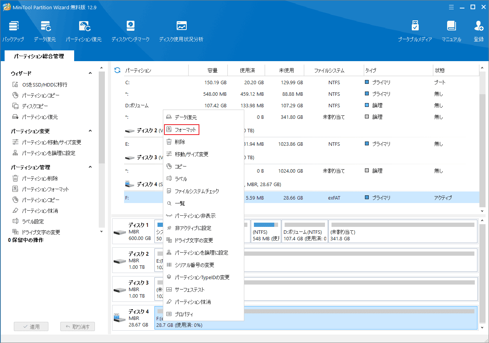Screen dimensions: 489x343
Task: Click the パーティションを論理に設定 icon in sidebar
Action: [15, 153]
